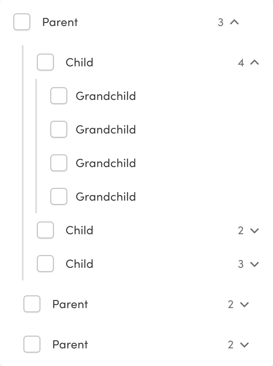Check the fourth Grandchild checkbox
273x366 pixels.
tap(58, 196)
